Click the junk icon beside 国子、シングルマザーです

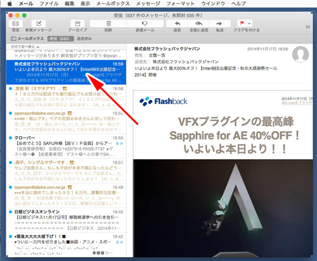[72, 163]
